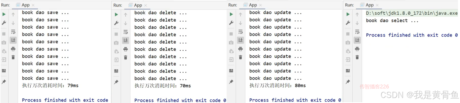This screenshot has width=460, height=103.
Task: Rerun App in the delete output panel
Action: 116,15
